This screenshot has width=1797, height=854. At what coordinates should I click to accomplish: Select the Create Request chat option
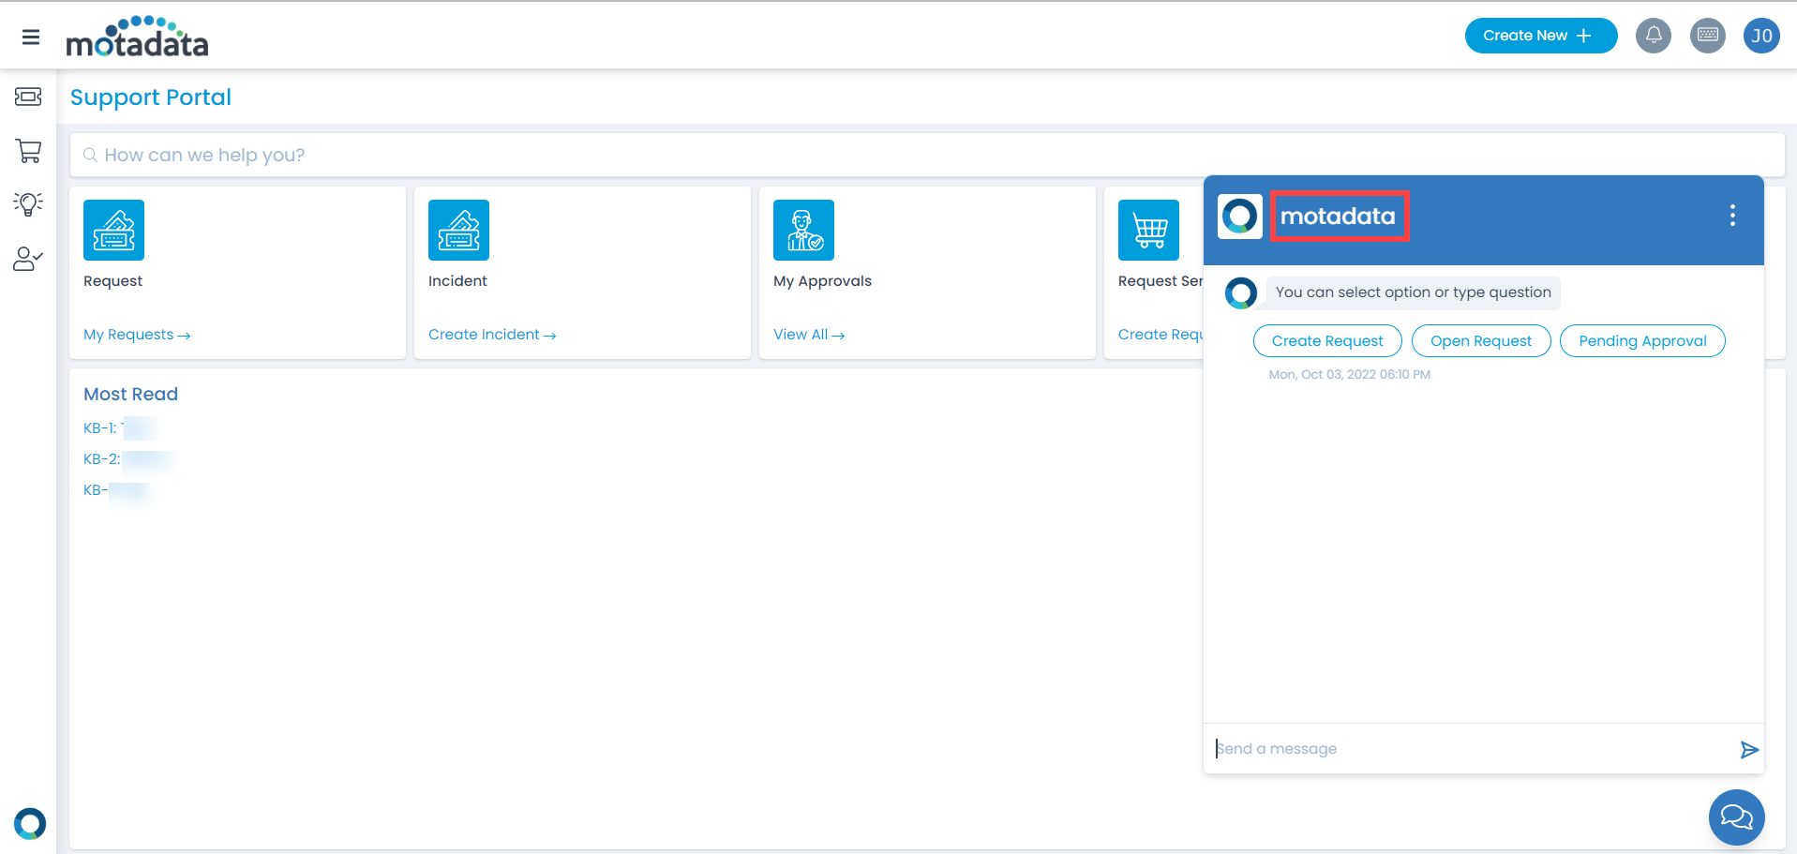pos(1326,341)
